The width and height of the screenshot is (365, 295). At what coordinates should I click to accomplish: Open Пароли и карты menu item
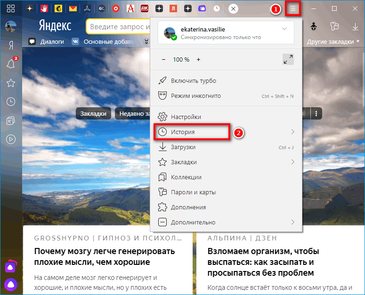(226, 192)
